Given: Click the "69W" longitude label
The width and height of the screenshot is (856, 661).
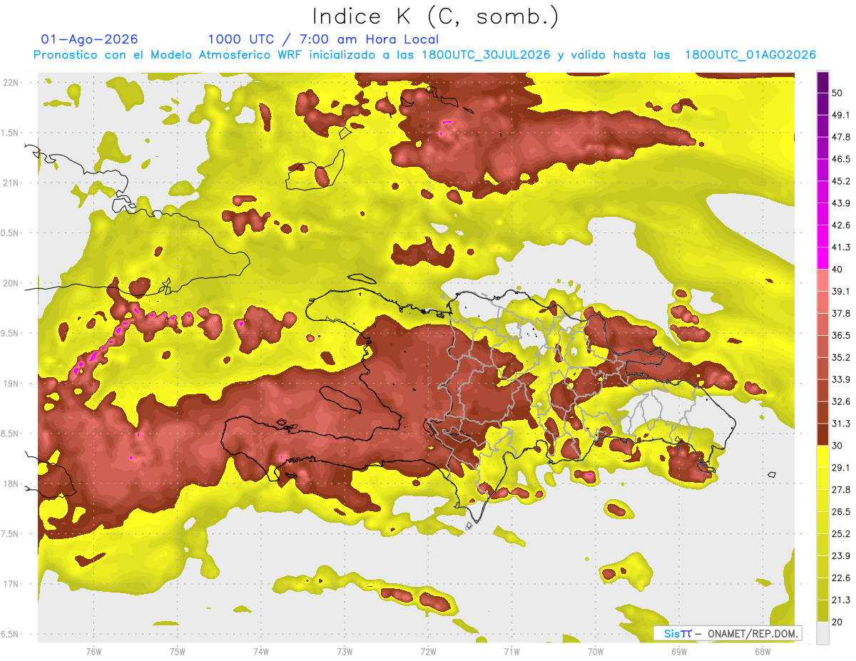Looking at the screenshot, I should [678, 651].
